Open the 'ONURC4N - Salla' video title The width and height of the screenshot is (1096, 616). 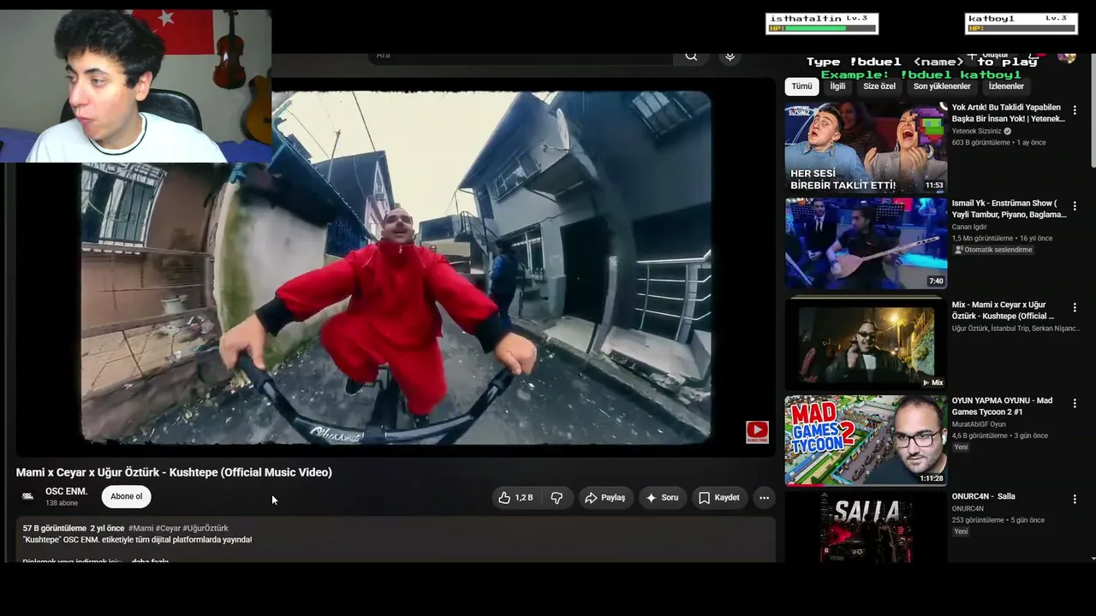tap(983, 496)
